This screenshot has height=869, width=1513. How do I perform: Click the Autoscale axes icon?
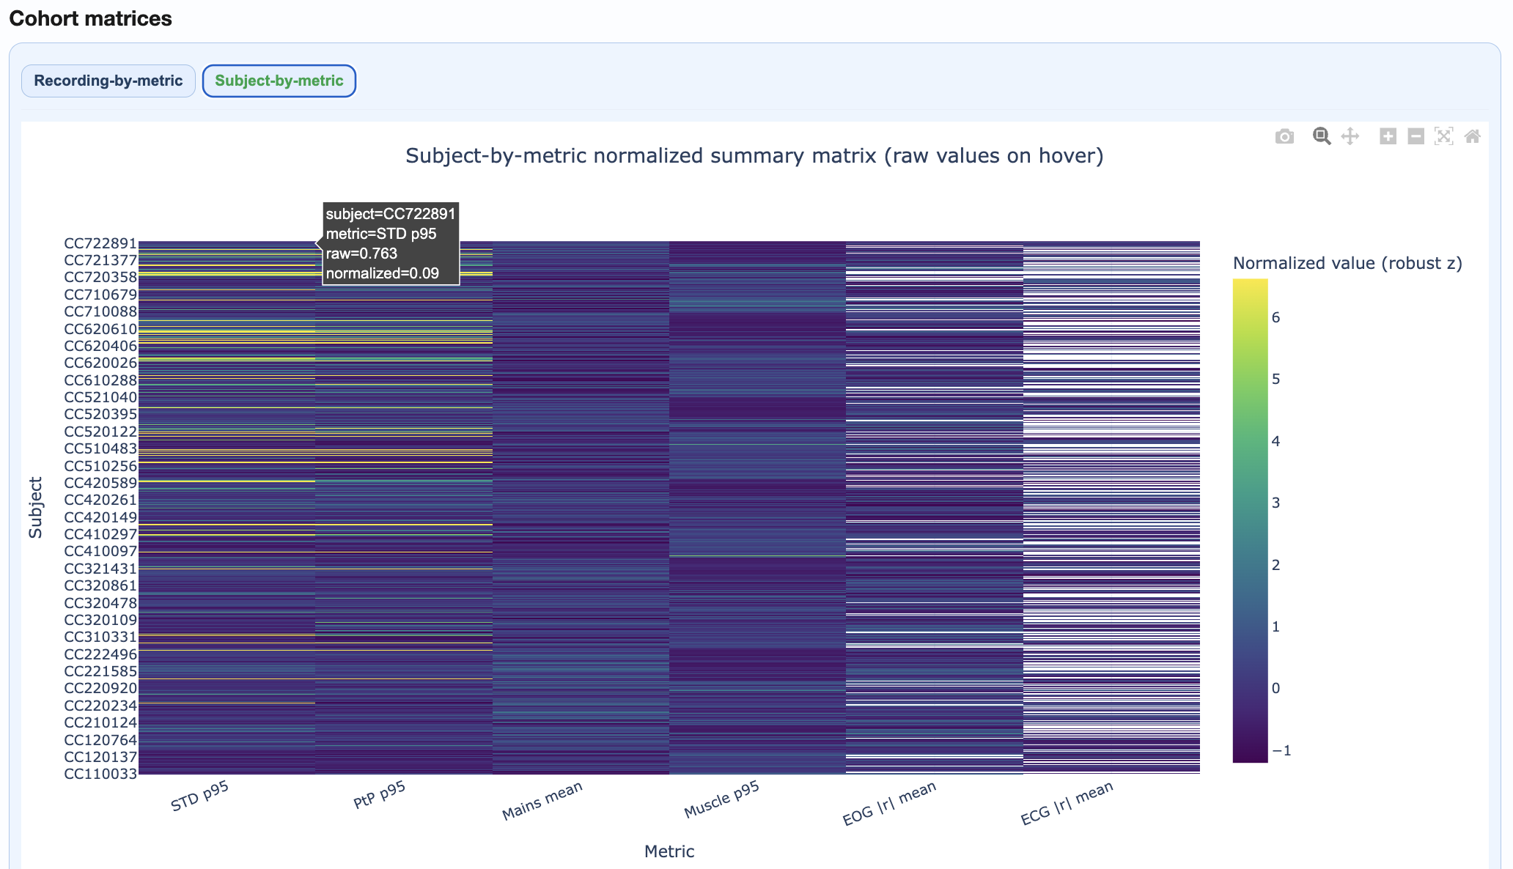tap(1444, 136)
